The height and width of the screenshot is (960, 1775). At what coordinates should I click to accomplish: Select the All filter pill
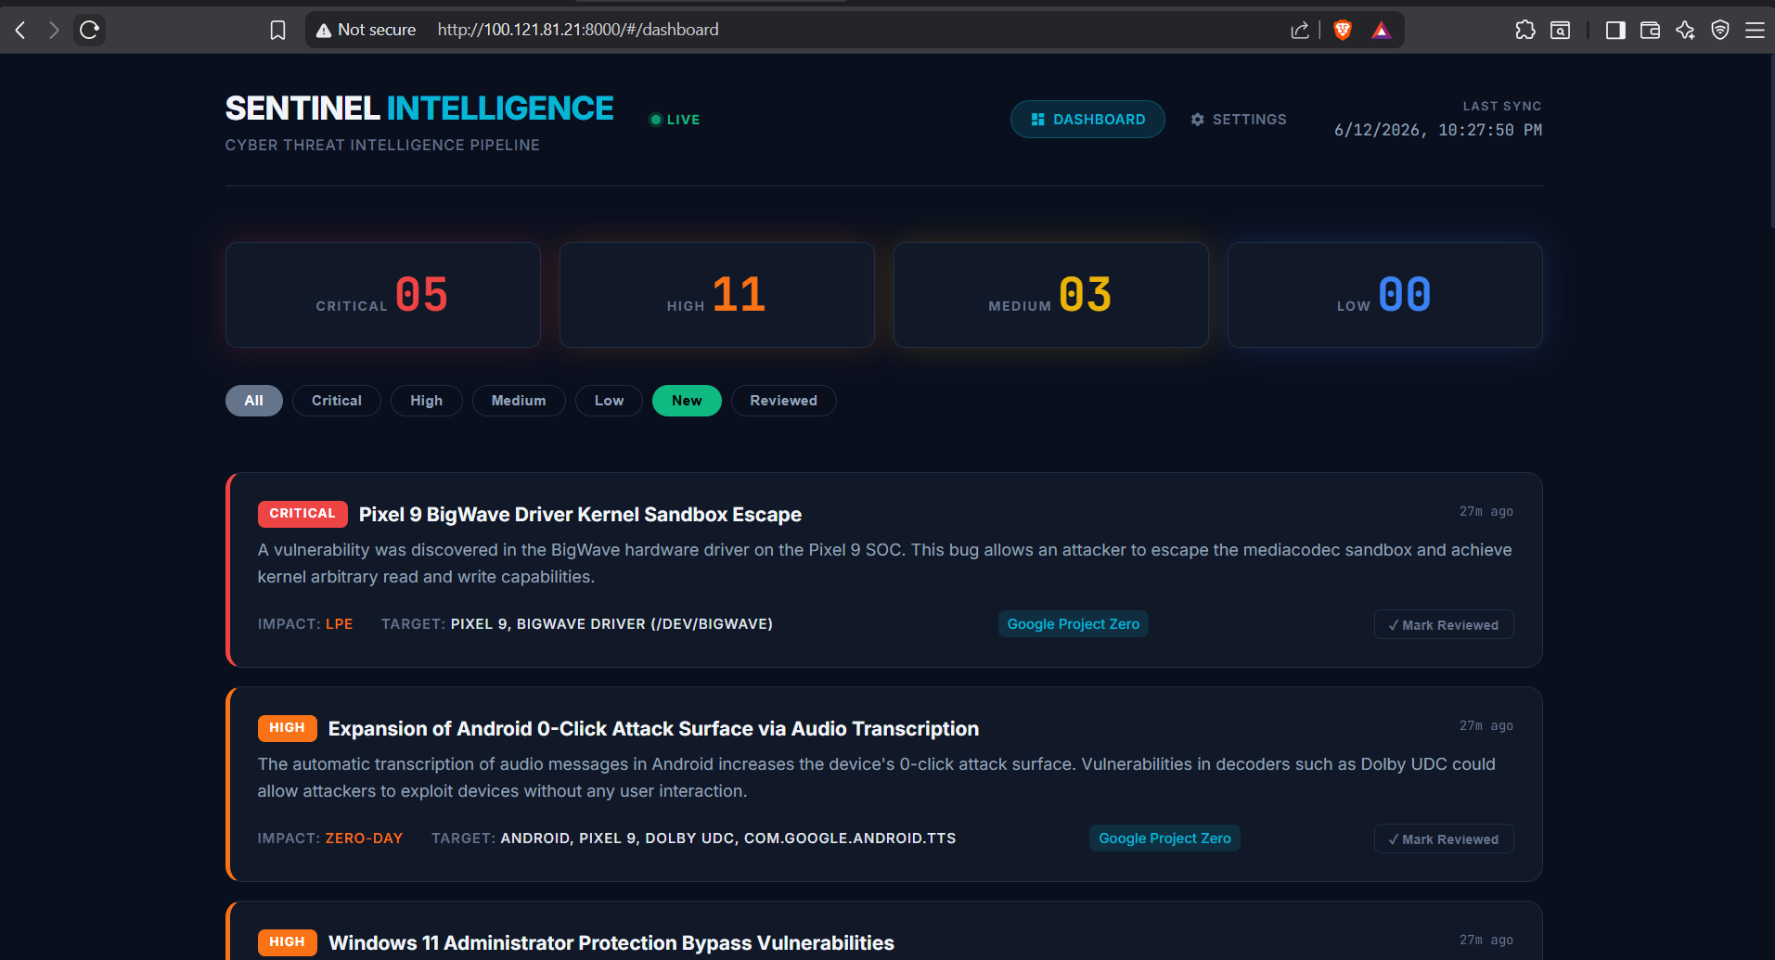click(254, 401)
